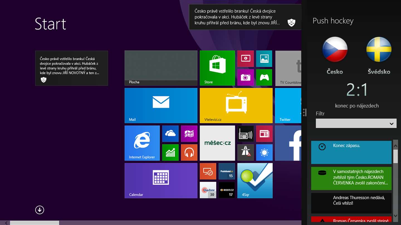
Task: Click the 2:1 score
Action: [357, 90]
